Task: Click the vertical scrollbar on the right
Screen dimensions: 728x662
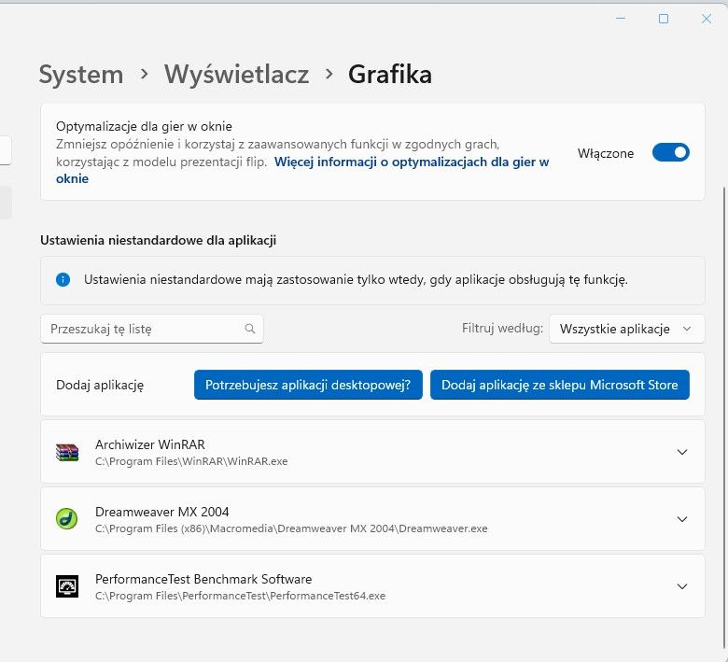Action: (x=725, y=418)
